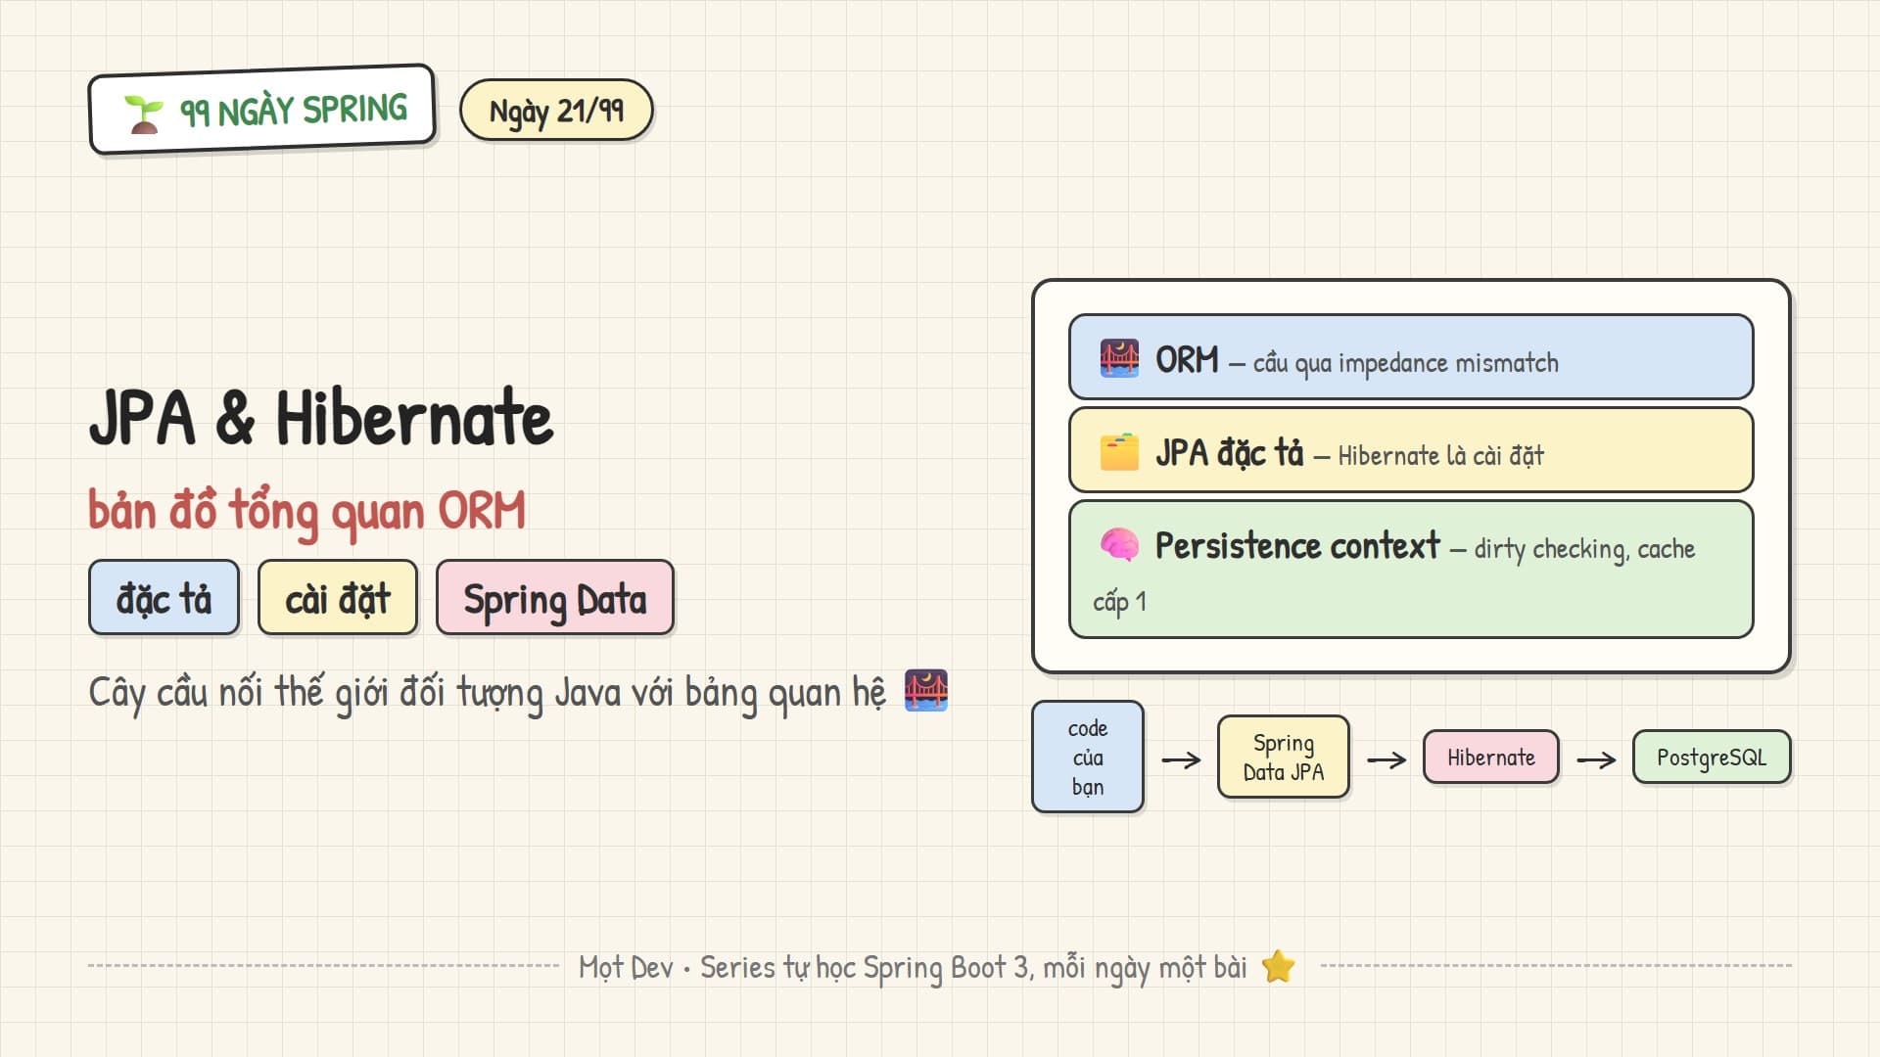Image resolution: width=1880 pixels, height=1057 pixels.
Task: Click the arrow between Spring Data JPA and Hibernate
Action: click(1386, 759)
